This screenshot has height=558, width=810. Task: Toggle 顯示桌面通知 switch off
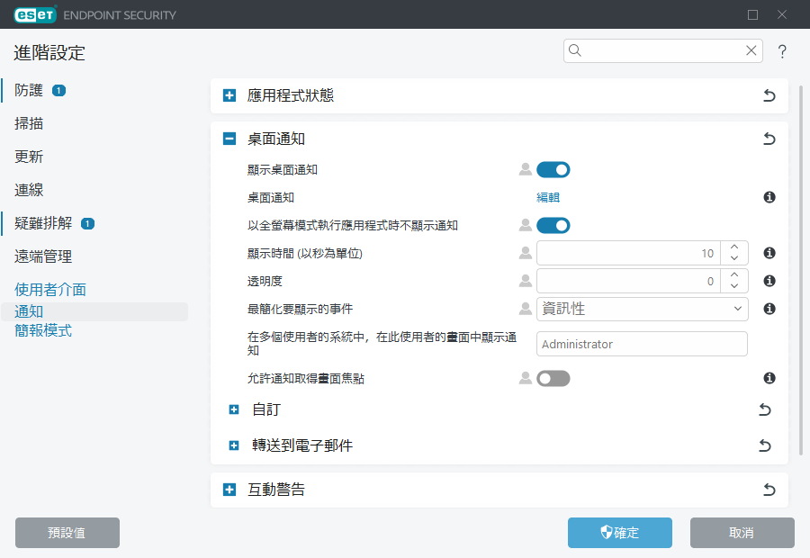click(553, 169)
